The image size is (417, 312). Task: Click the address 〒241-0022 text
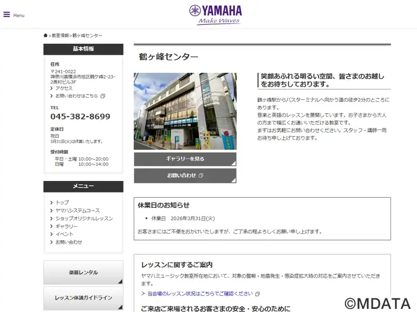63,72
